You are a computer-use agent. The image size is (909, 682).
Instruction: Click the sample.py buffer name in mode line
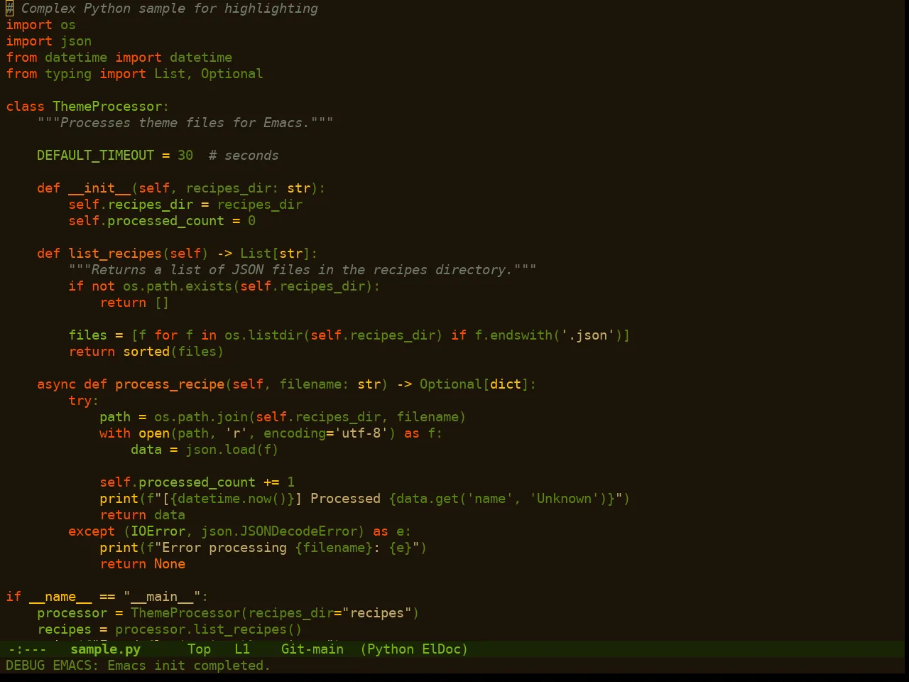[105, 649]
